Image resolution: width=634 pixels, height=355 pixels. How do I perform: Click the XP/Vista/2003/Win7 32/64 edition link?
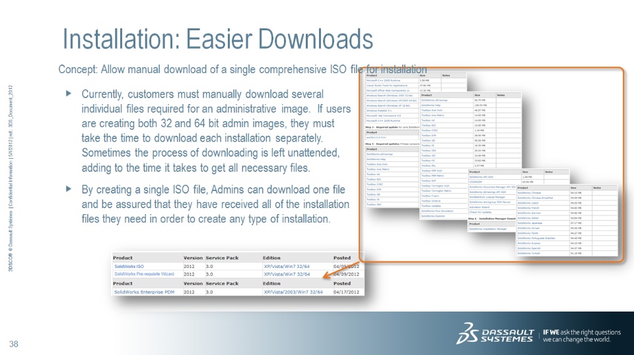coord(293,292)
